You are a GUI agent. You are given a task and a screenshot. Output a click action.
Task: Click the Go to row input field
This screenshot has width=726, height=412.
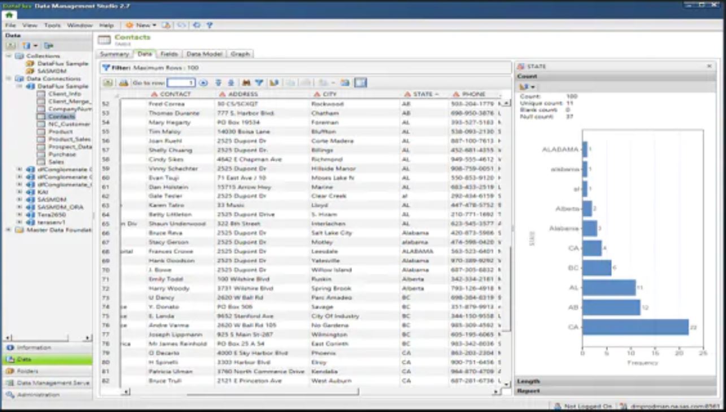click(x=181, y=83)
